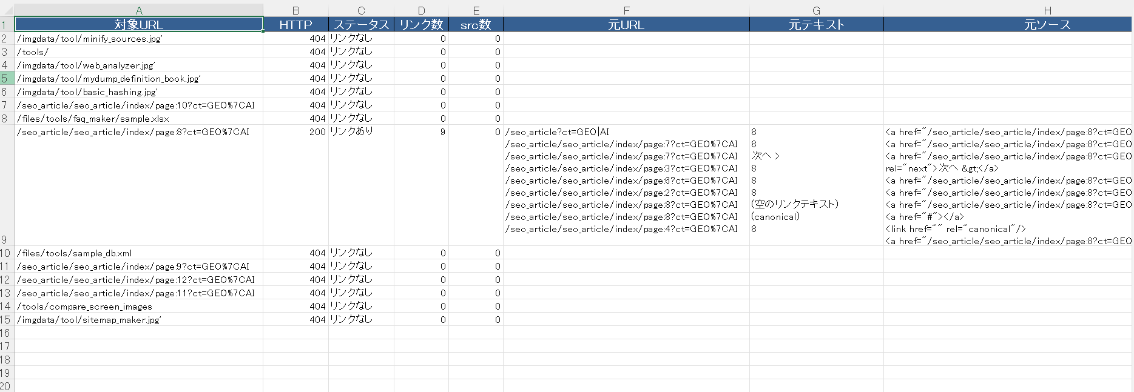1134x392 pixels.
Task: Select the /tools/ URL cell
Action: click(139, 52)
